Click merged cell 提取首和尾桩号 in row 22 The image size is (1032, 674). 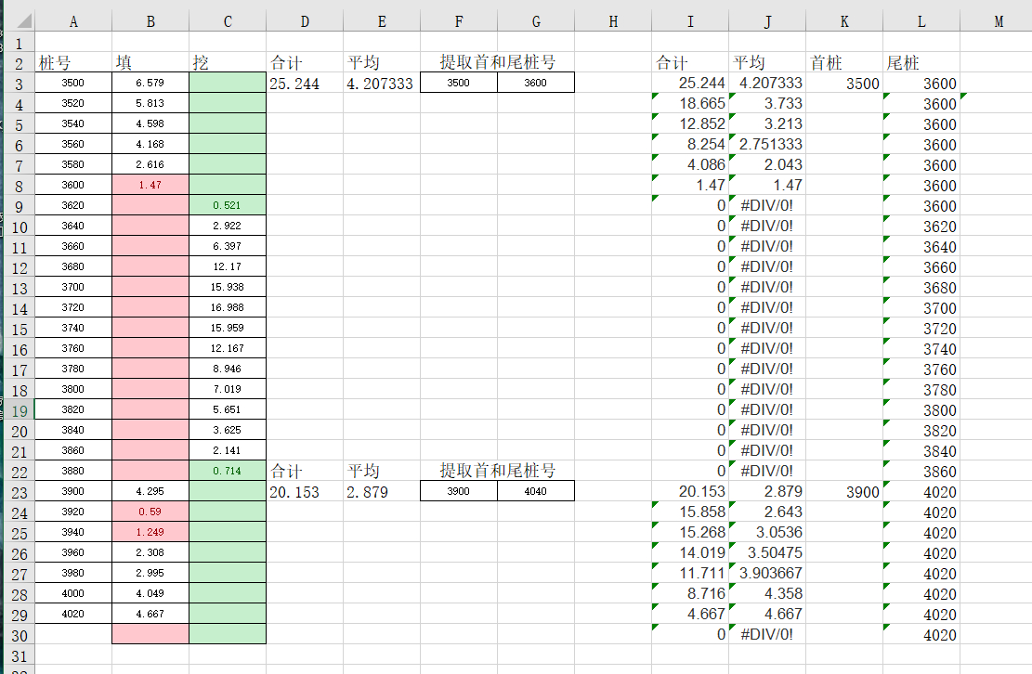pyautogui.click(x=498, y=471)
